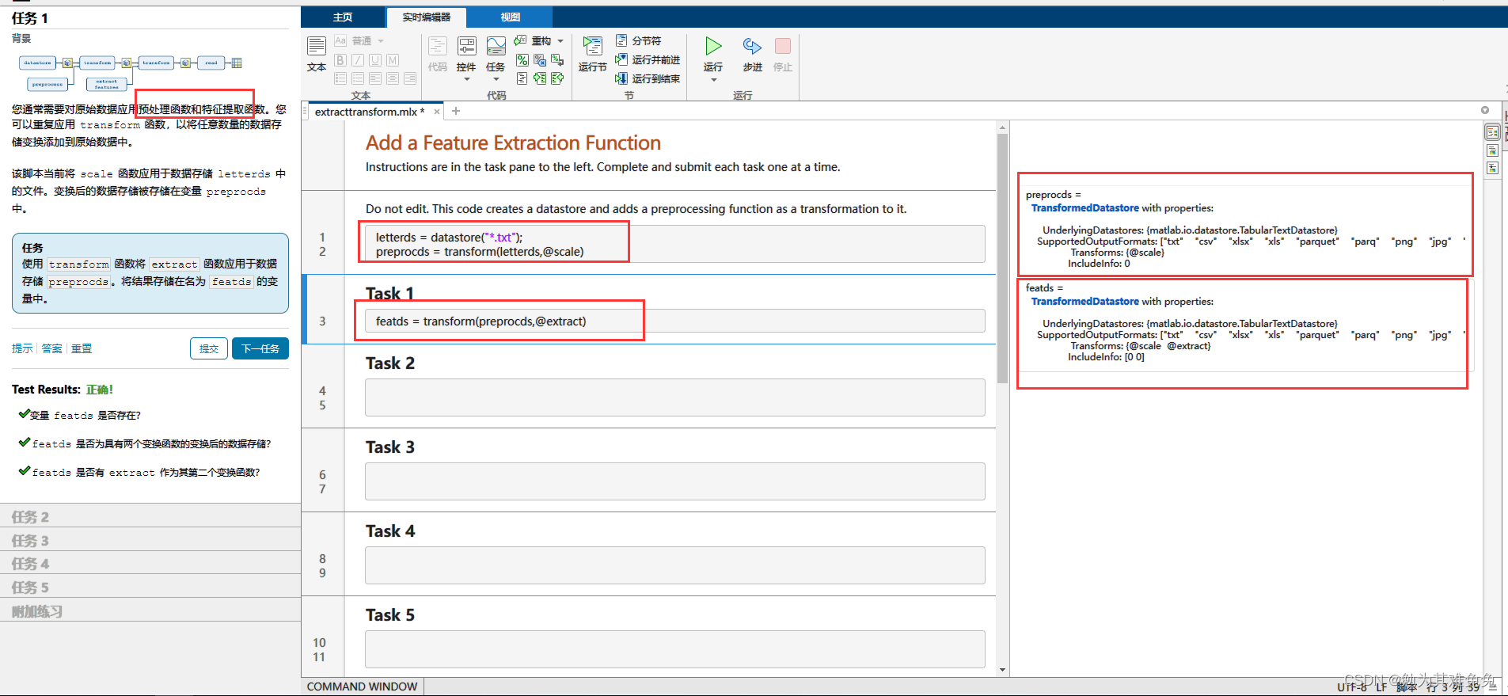Select the extracttransform.mlx document tab

tap(370, 112)
